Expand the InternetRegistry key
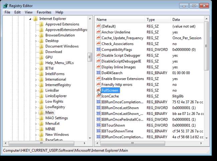This screenshot has height=161, width=217. click(36, 85)
